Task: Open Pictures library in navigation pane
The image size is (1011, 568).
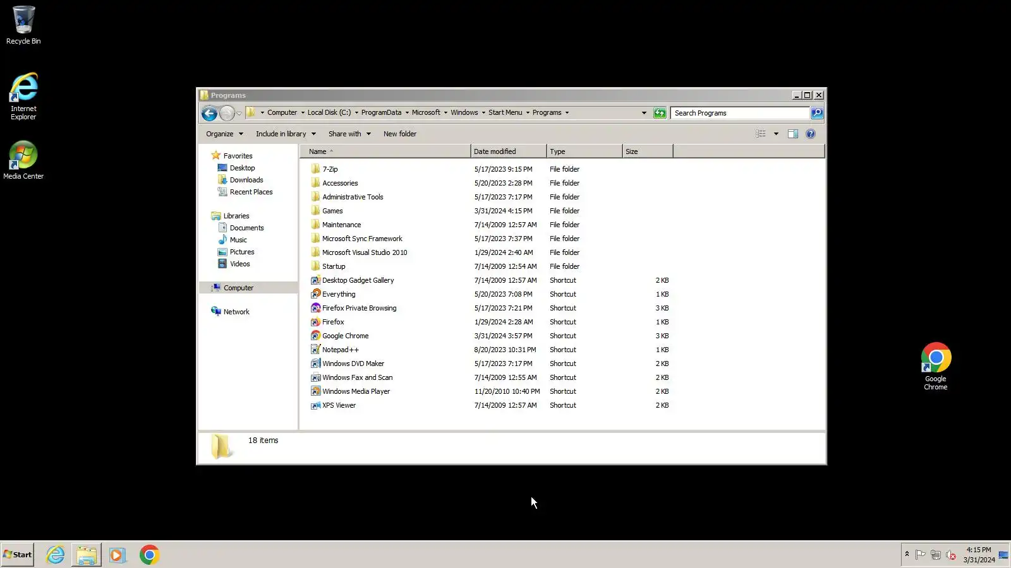Action: (x=242, y=252)
